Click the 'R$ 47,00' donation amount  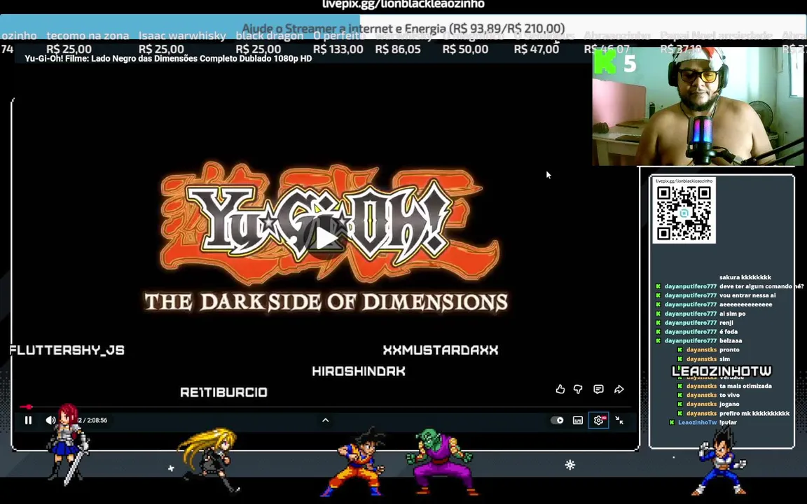pos(537,50)
